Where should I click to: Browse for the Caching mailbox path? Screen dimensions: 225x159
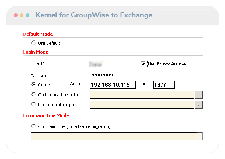tap(199, 95)
